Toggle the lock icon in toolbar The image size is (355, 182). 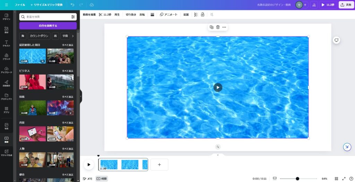coord(202,15)
